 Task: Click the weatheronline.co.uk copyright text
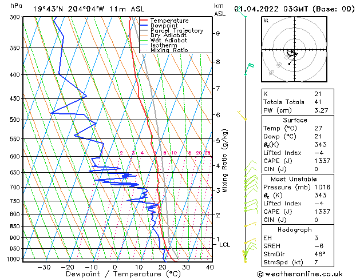coord(300,274)
